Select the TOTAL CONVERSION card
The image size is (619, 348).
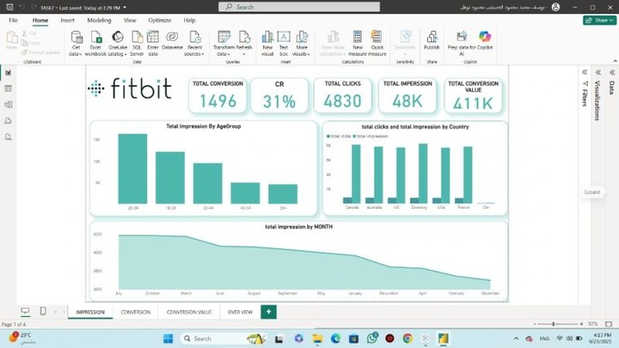[218, 95]
